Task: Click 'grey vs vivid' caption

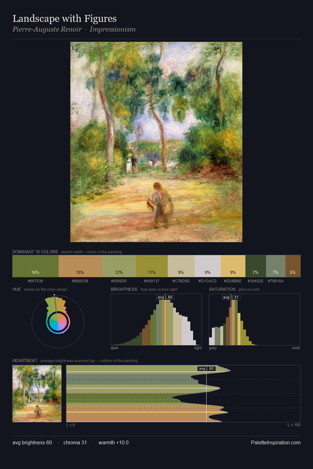Action: pyautogui.click(x=249, y=290)
